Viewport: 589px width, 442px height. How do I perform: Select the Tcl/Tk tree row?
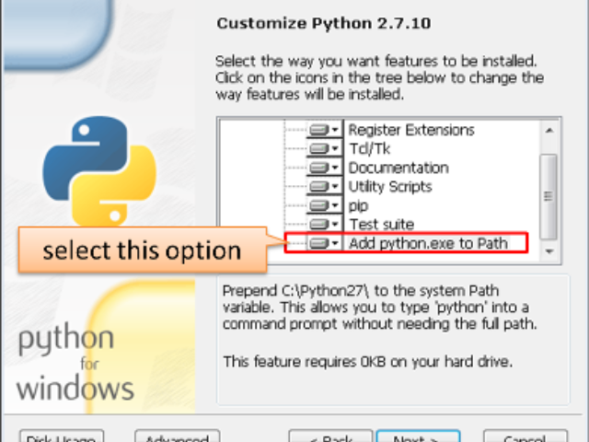(x=370, y=149)
